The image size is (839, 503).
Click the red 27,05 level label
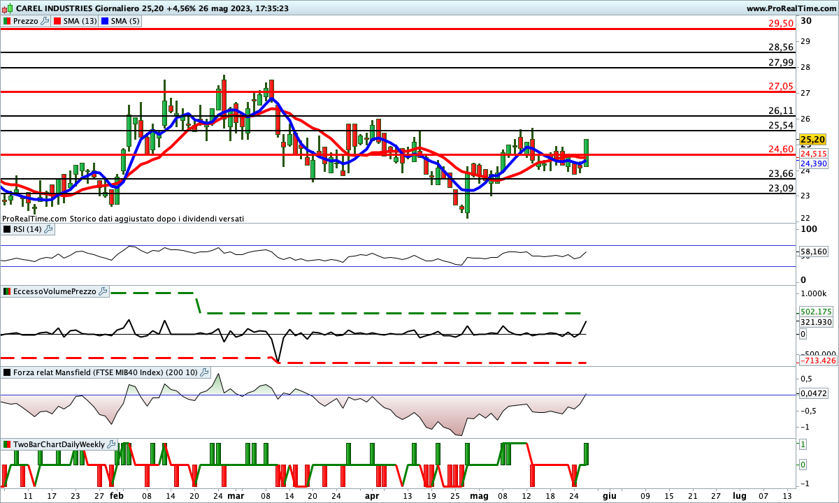point(781,87)
